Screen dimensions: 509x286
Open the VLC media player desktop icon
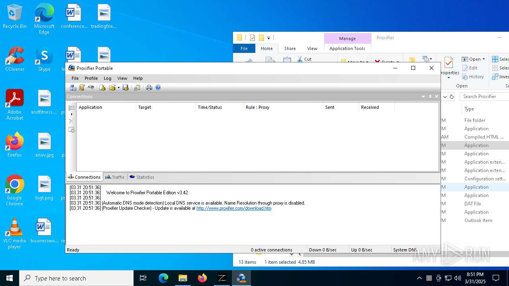click(15, 234)
